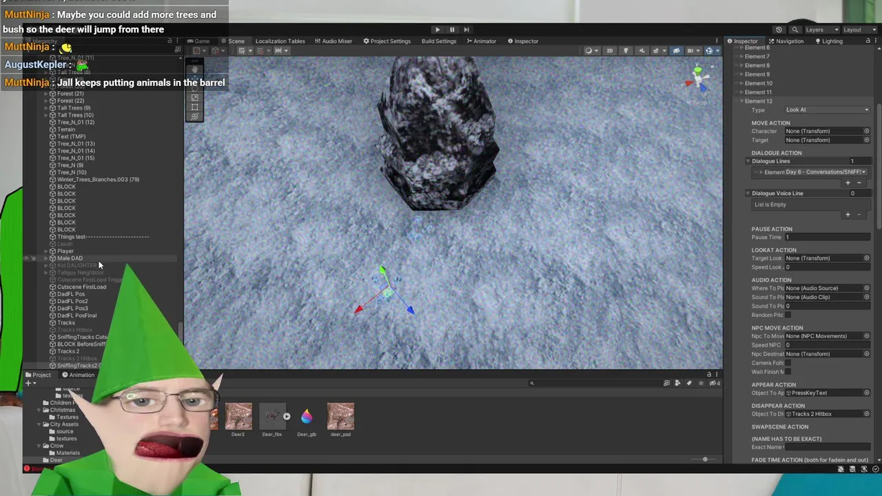Select Male DAD in the Hierarchy
882x496 pixels.
[x=70, y=258]
